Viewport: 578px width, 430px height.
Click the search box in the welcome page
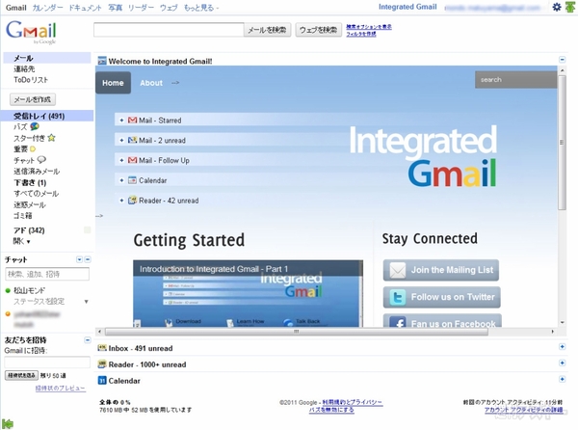coord(515,80)
